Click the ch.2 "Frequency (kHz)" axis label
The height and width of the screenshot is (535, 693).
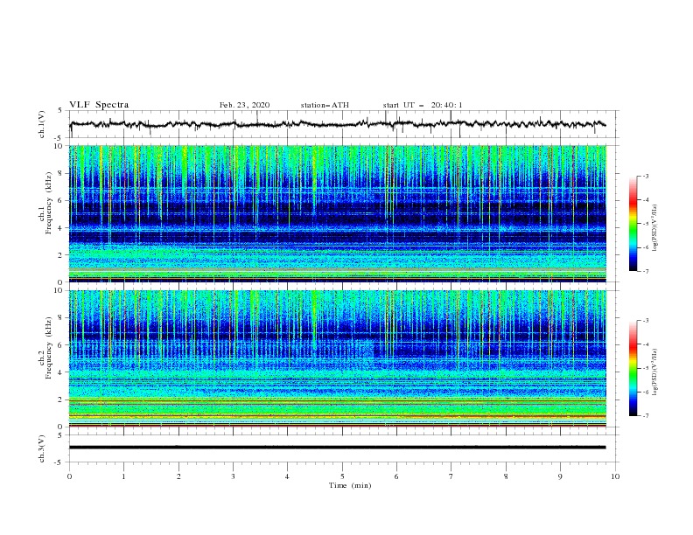pyautogui.click(x=49, y=347)
